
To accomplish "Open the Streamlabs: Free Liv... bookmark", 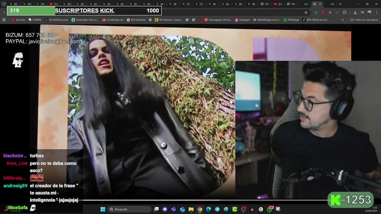I will click(x=85, y=20).
